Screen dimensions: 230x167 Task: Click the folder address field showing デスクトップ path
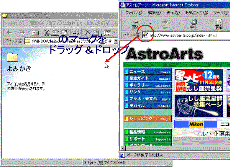[71, 41]
